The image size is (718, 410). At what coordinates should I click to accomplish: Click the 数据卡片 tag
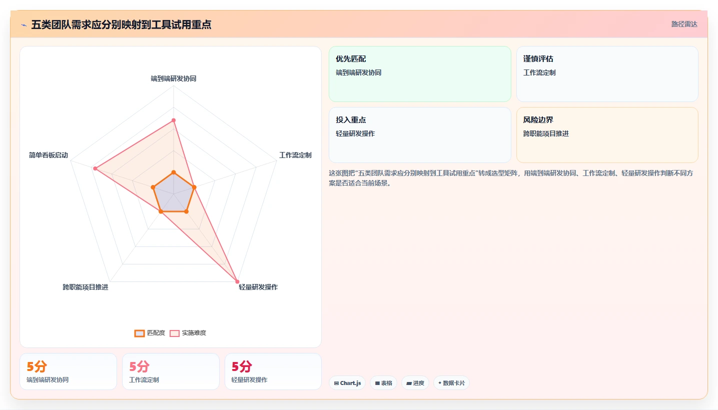tap(451, 383)
